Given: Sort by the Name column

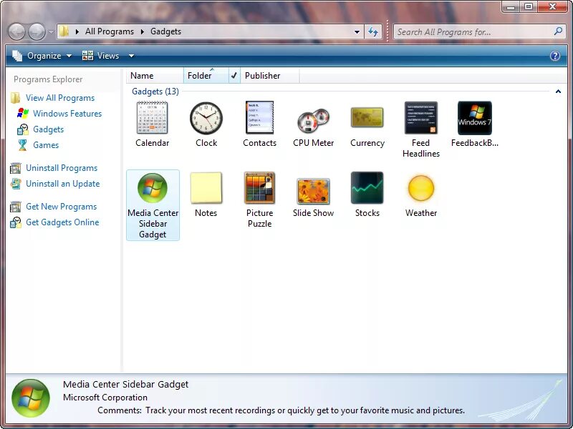Looking at the screenshot, I should click(155, 76).
